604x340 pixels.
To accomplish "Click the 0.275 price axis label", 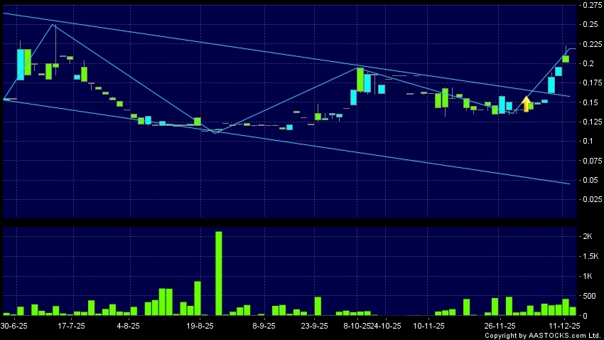I will click(x=591, y=5).
